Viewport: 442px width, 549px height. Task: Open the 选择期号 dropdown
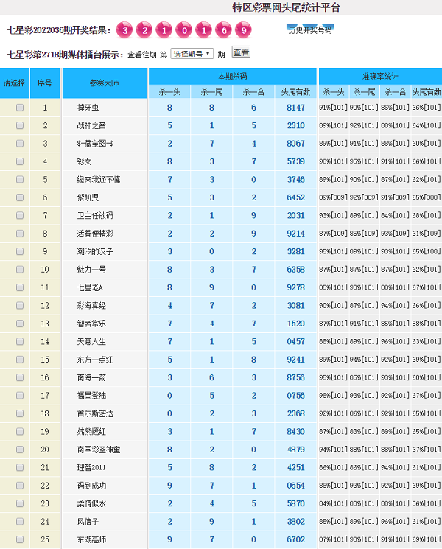[x=192, y=54]
